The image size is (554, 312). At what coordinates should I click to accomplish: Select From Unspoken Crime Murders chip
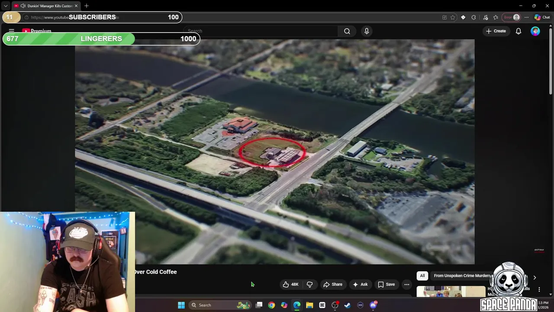462,276
